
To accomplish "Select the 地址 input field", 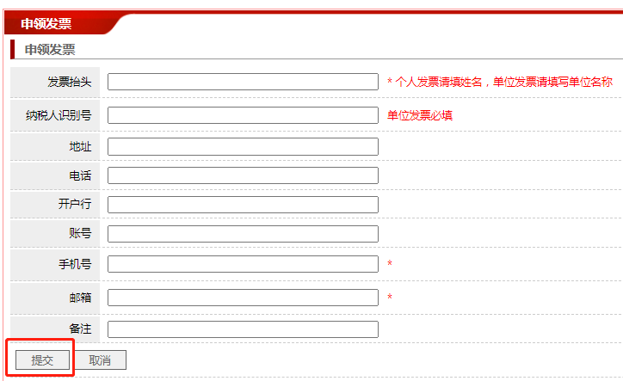I will [243, 146].
